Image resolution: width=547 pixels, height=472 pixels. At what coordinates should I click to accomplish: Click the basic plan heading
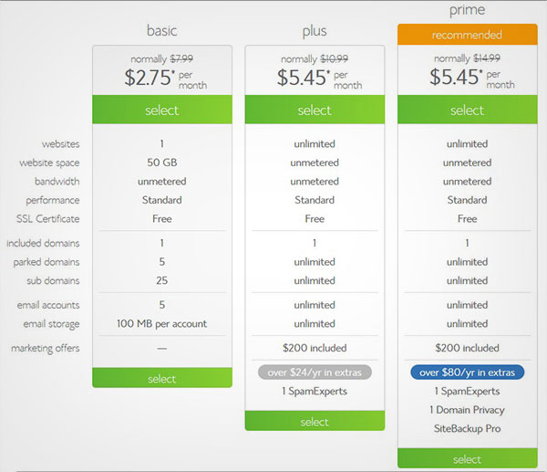[162, 31]
